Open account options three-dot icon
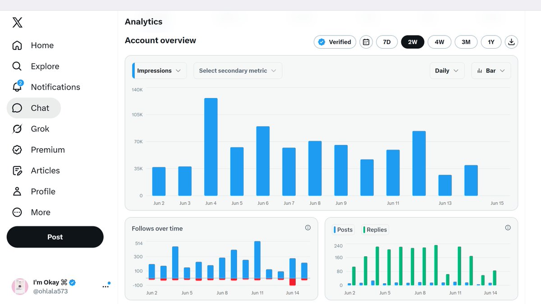 pos(105,286)
